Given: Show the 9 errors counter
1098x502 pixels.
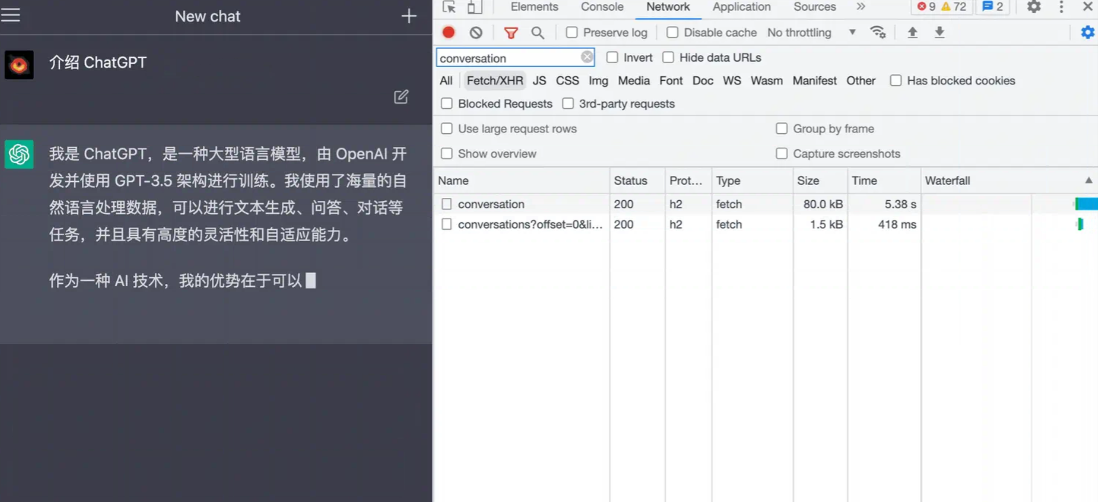Looking at the screenshot, I should click(x=926, y=7).
